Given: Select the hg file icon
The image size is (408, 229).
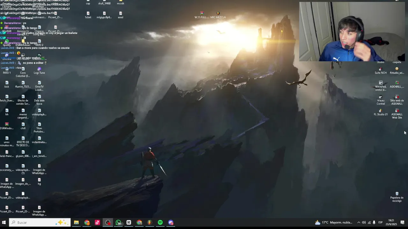Looking at the screenshot, I should pyautogui.click(x=39, y=181).
